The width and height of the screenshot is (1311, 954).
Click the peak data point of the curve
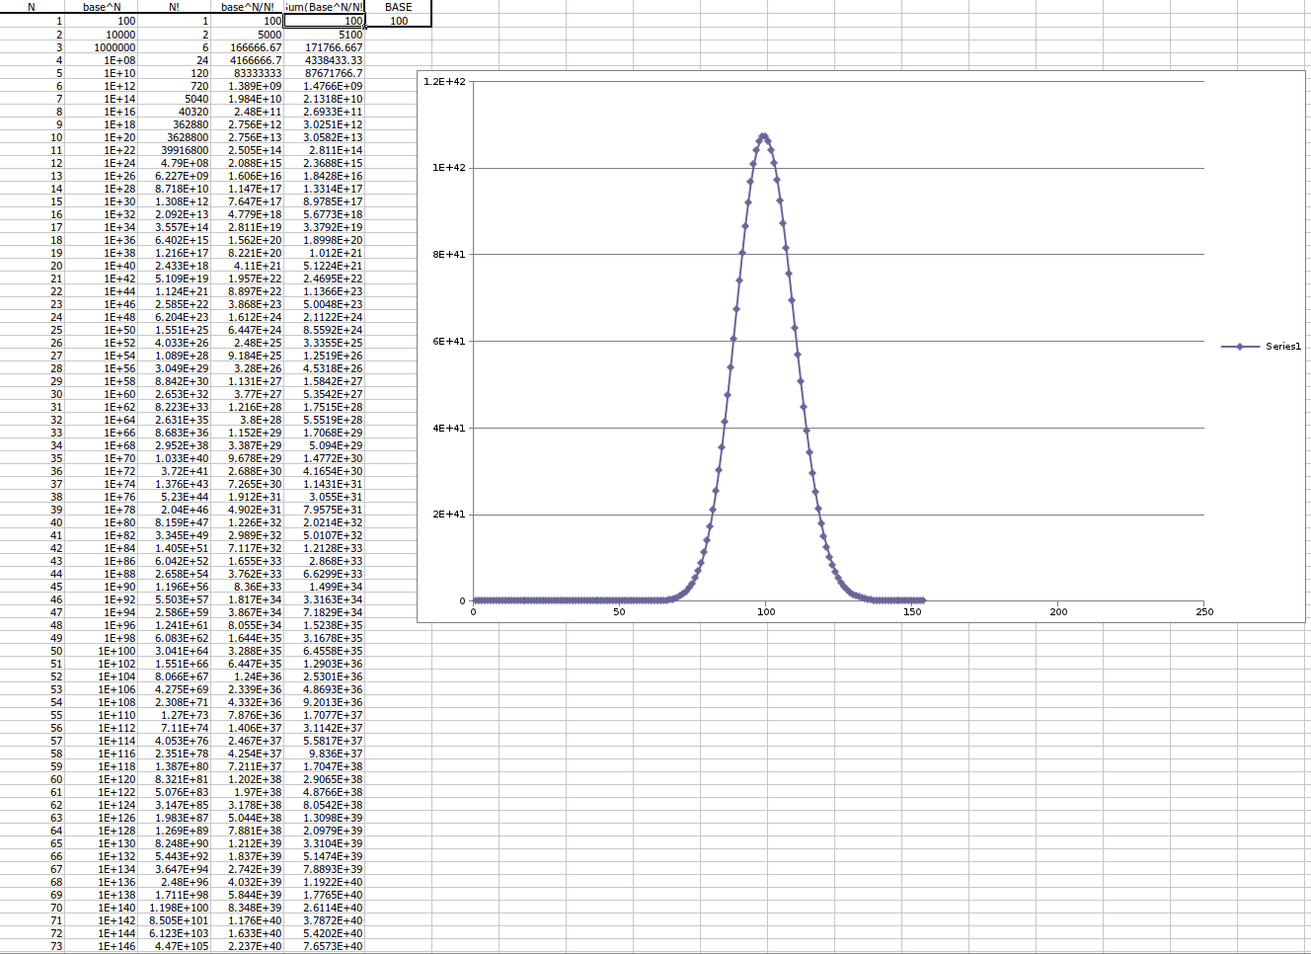point(764,135)
